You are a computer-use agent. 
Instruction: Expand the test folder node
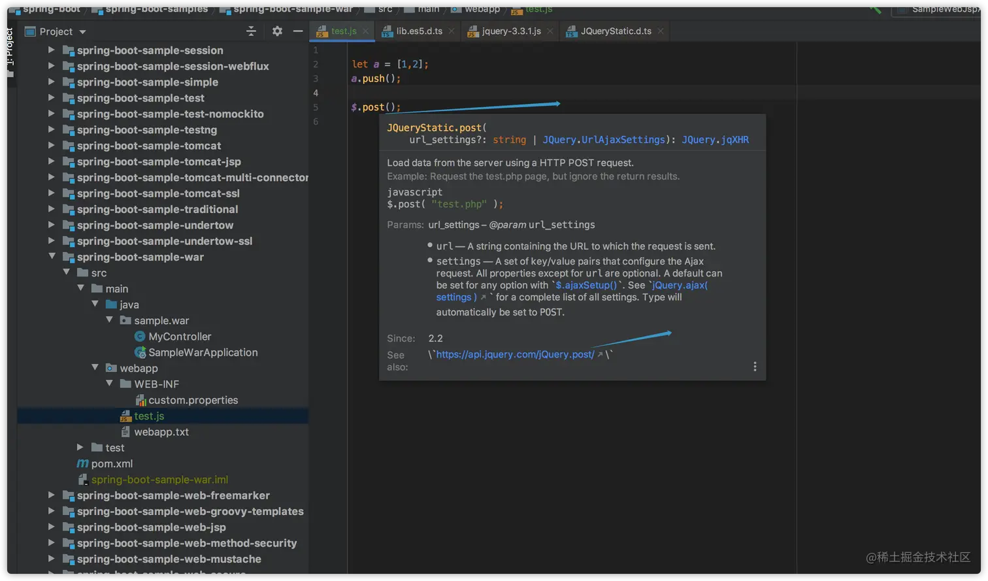(x=80, y=448)
